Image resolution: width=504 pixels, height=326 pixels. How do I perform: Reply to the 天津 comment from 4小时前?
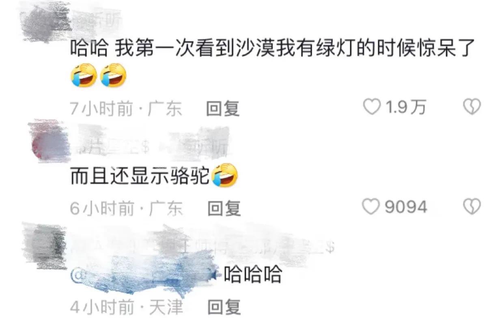tap(224, 307)
